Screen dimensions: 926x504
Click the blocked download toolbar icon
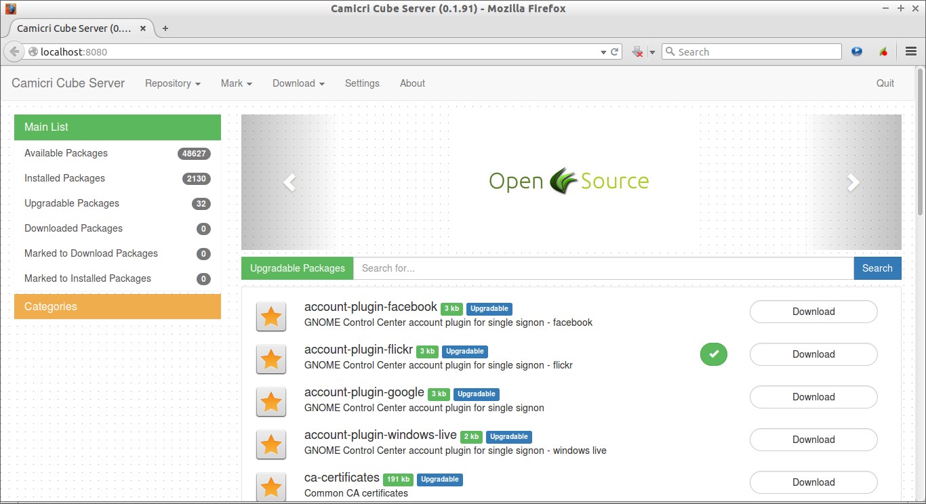637,51
